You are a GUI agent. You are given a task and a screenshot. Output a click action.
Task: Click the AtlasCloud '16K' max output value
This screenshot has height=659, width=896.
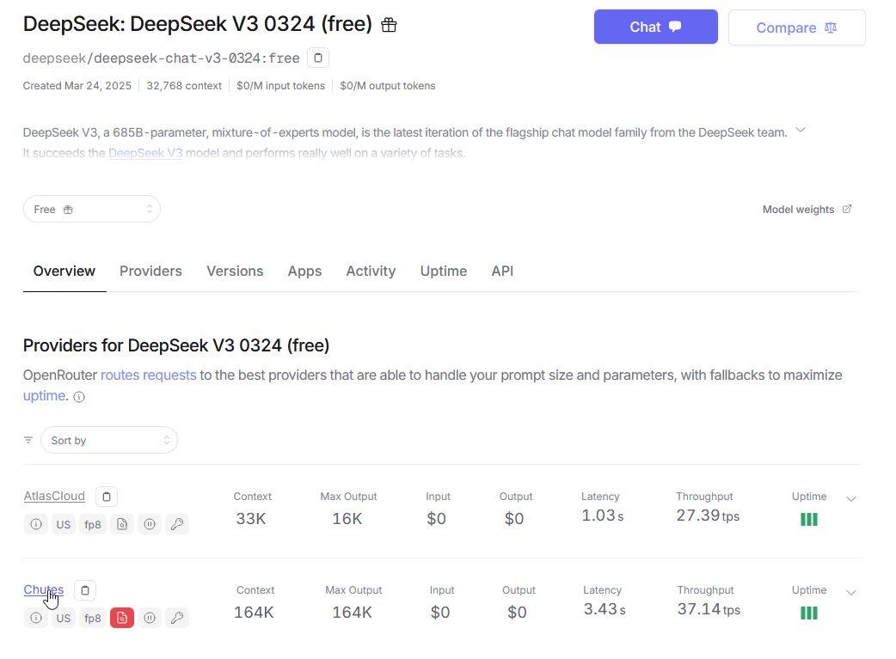click(x=347, y=518)
